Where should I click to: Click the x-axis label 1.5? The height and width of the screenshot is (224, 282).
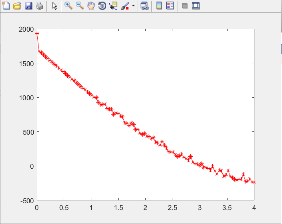click(119, 208)
